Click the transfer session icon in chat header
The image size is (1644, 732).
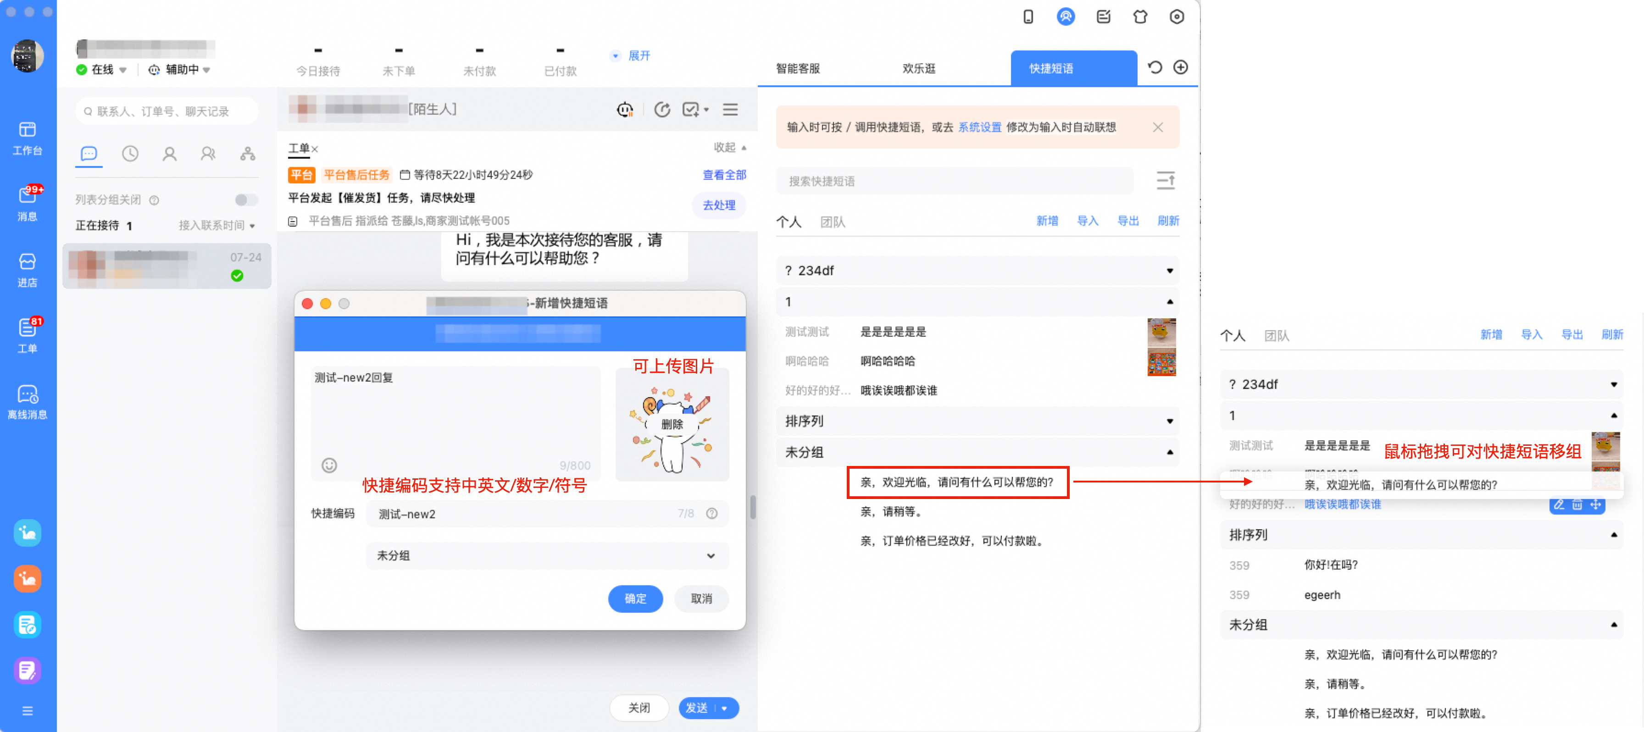662,109
